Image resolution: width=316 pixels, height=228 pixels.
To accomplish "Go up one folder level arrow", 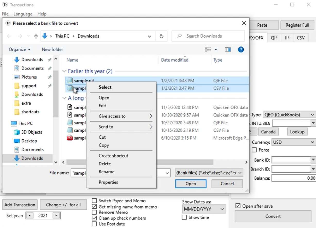I will (36, 36).
